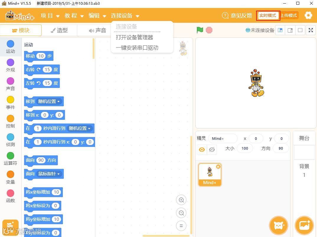The width and height of the screenshot is (317, 237).
Task: Open the 编辑 edit menu
Action: 97,16
